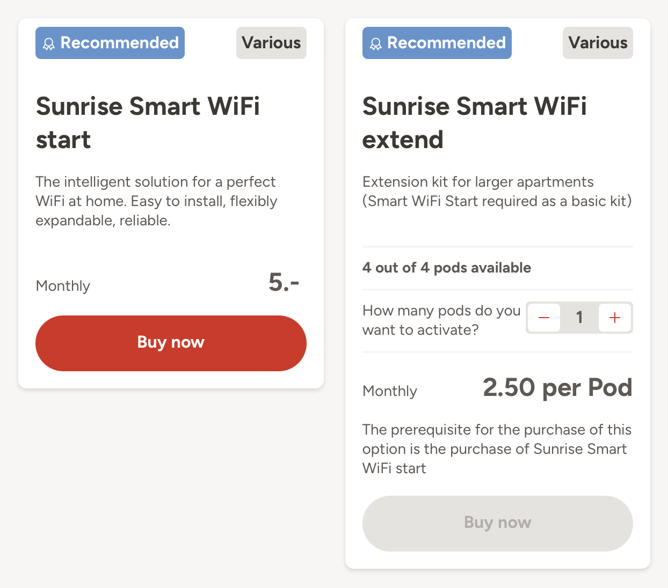Click the WiFi start description text

[156, 201]
